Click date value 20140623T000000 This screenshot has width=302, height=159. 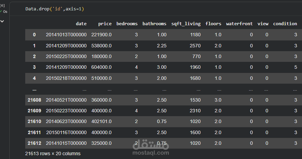coord(66,122)
